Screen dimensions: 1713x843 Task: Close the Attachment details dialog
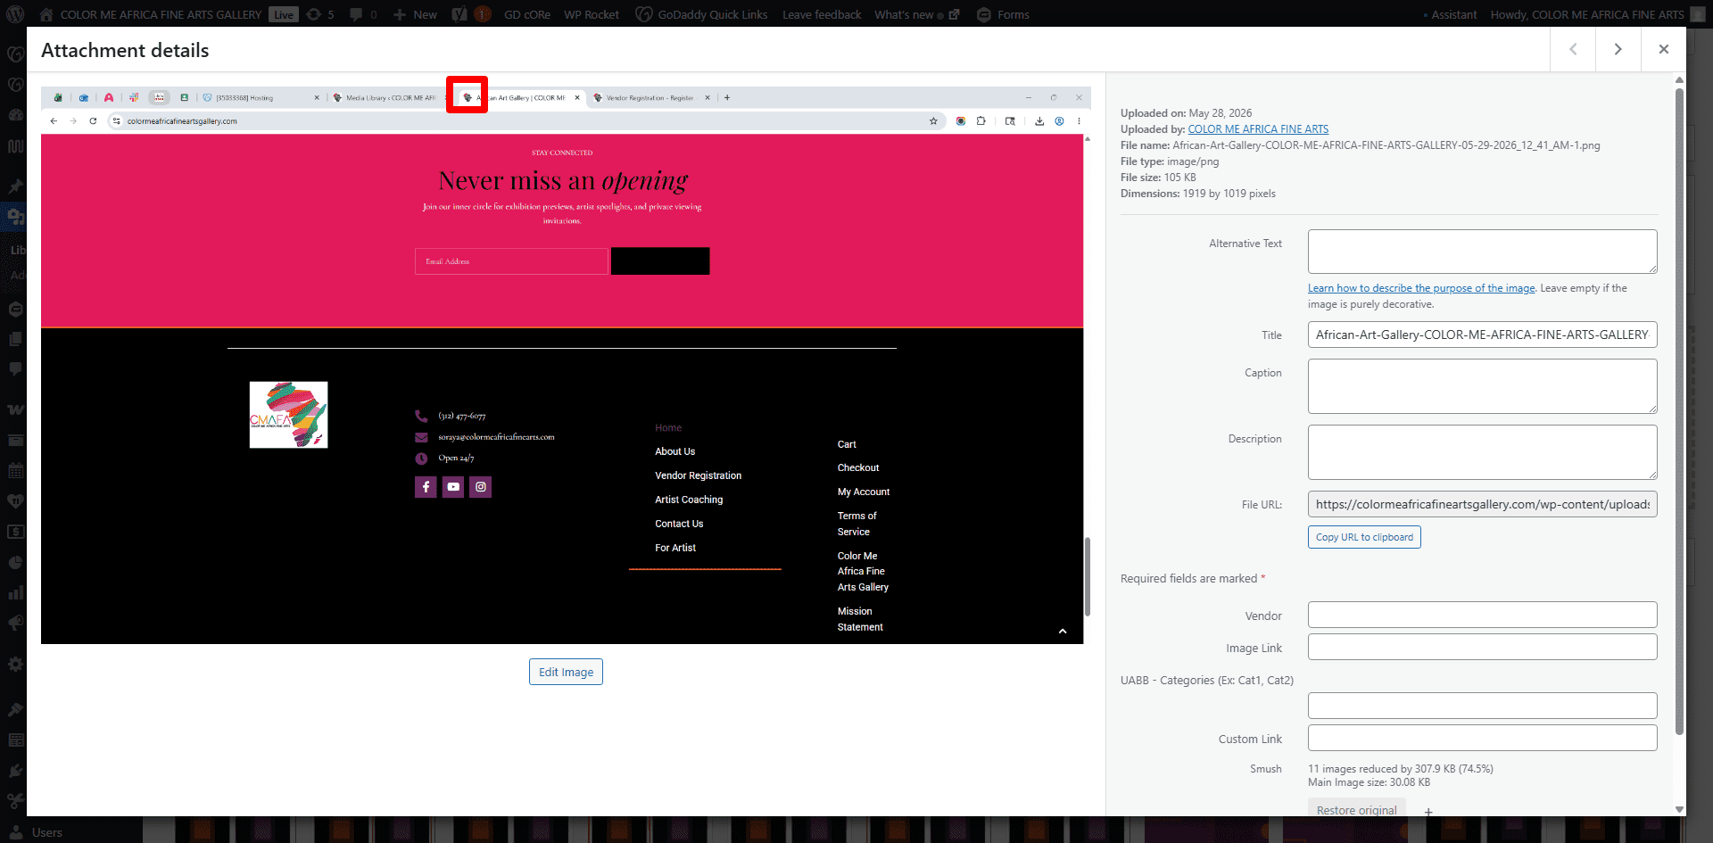1663,49
